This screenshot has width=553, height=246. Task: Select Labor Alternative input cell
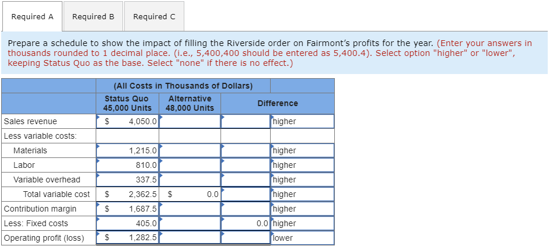point(190,165)
